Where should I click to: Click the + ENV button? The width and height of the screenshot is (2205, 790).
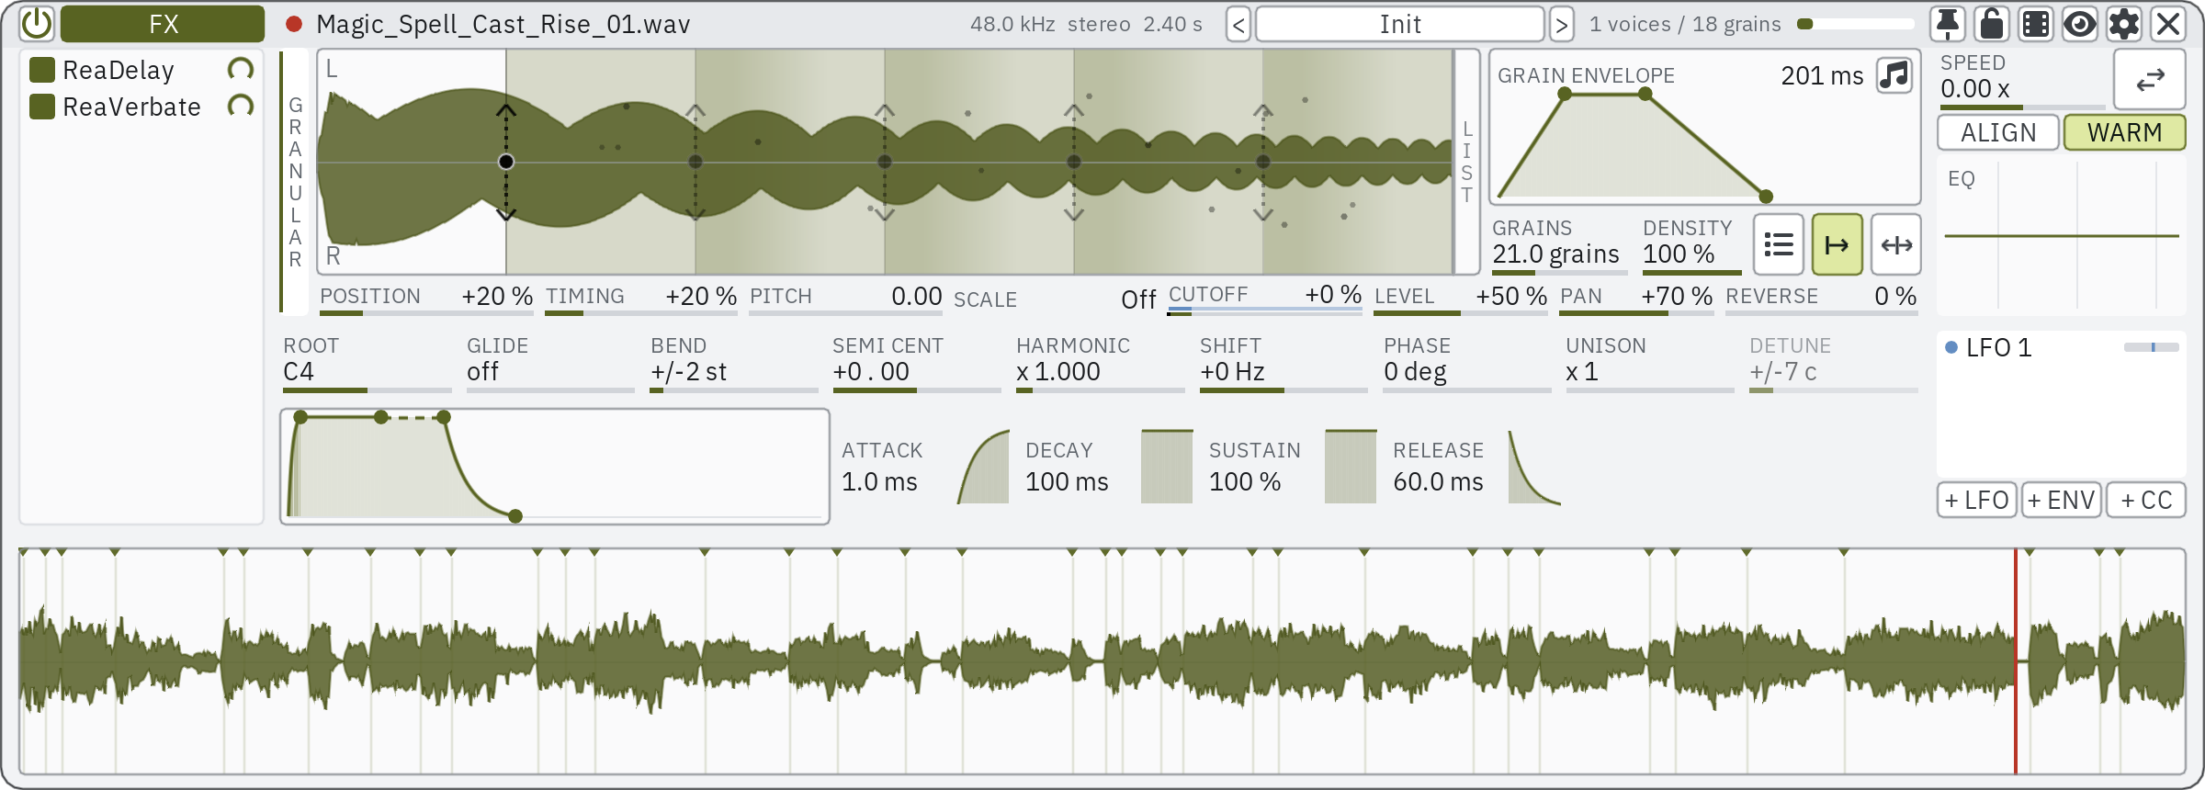click(2062, 500)
